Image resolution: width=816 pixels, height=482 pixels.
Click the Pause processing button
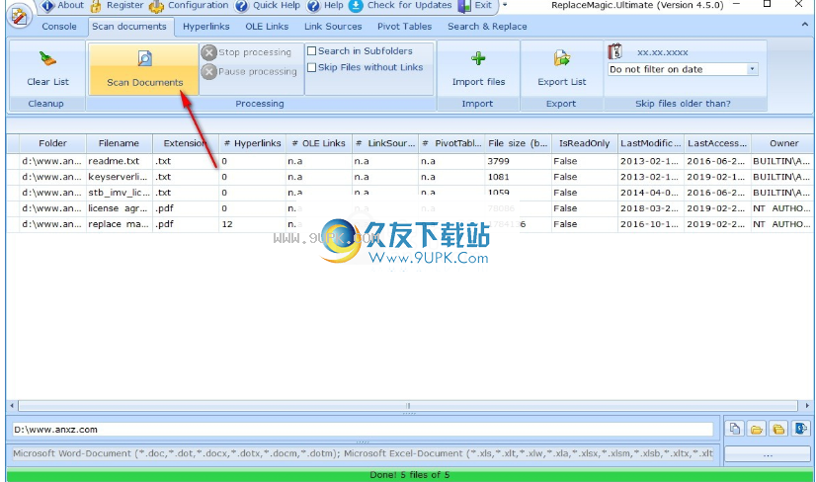(250, 71)
